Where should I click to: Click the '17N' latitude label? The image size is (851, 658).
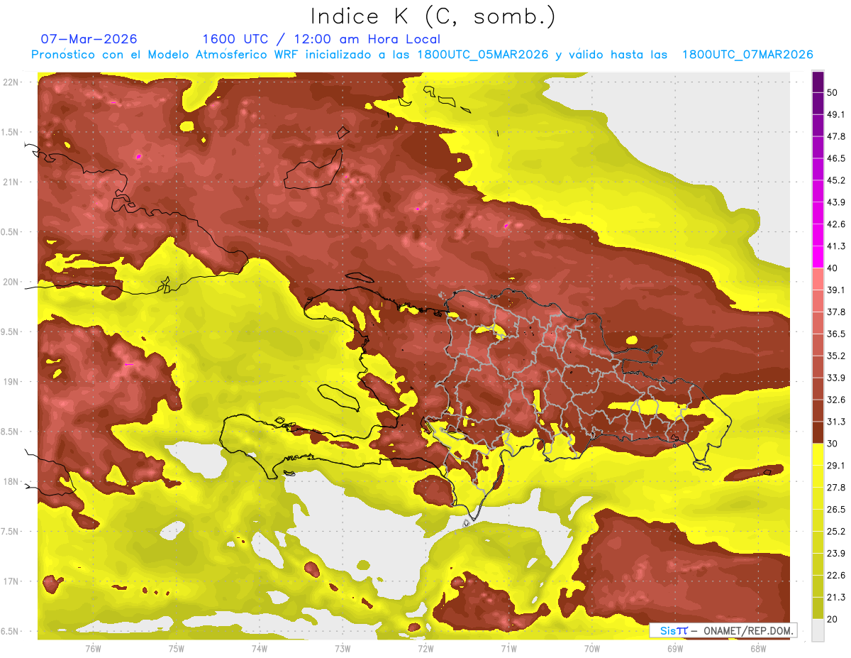[11, 581]
